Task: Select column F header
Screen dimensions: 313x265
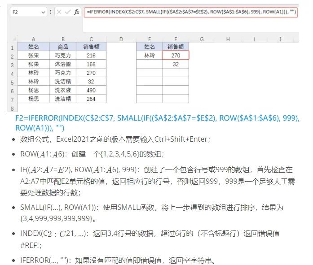Action: click(x=176, y=39)
